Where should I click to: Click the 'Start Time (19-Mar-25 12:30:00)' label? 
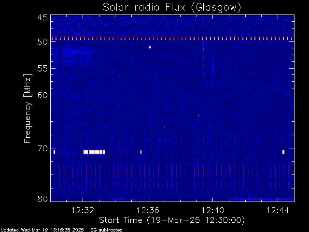172,220
